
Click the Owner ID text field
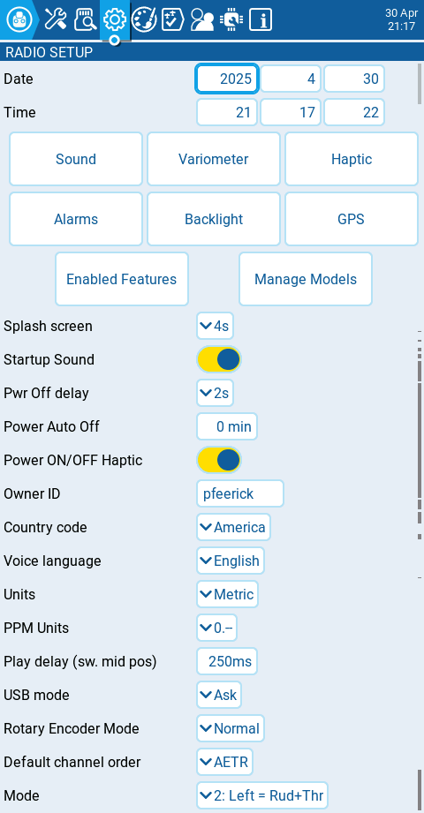tap(240, 493)
